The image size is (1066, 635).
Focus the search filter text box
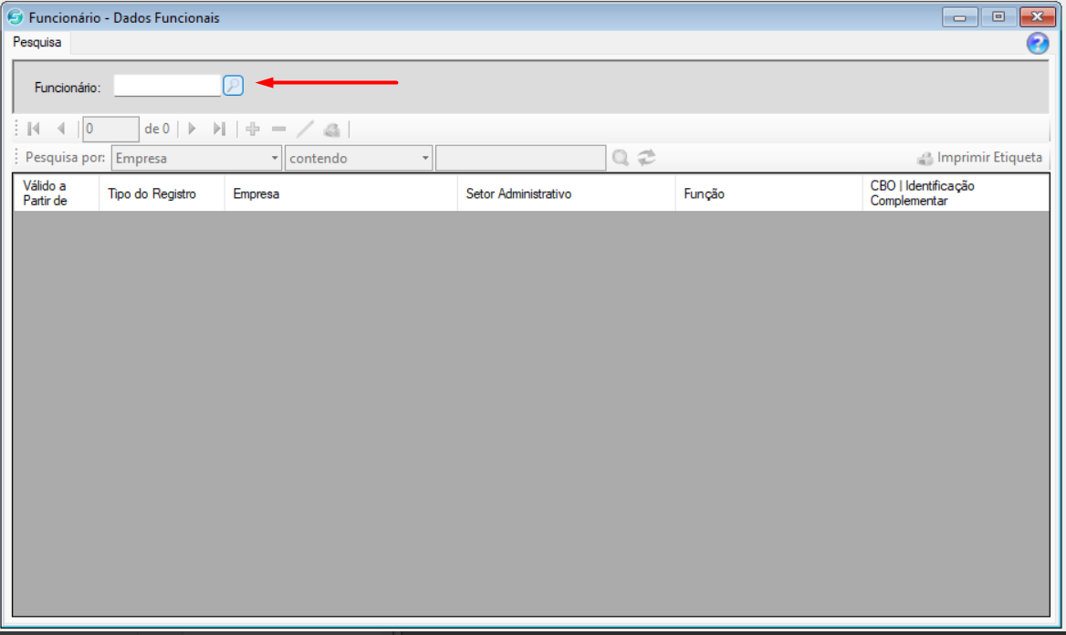pyautogui.click(x=520, y=158)
